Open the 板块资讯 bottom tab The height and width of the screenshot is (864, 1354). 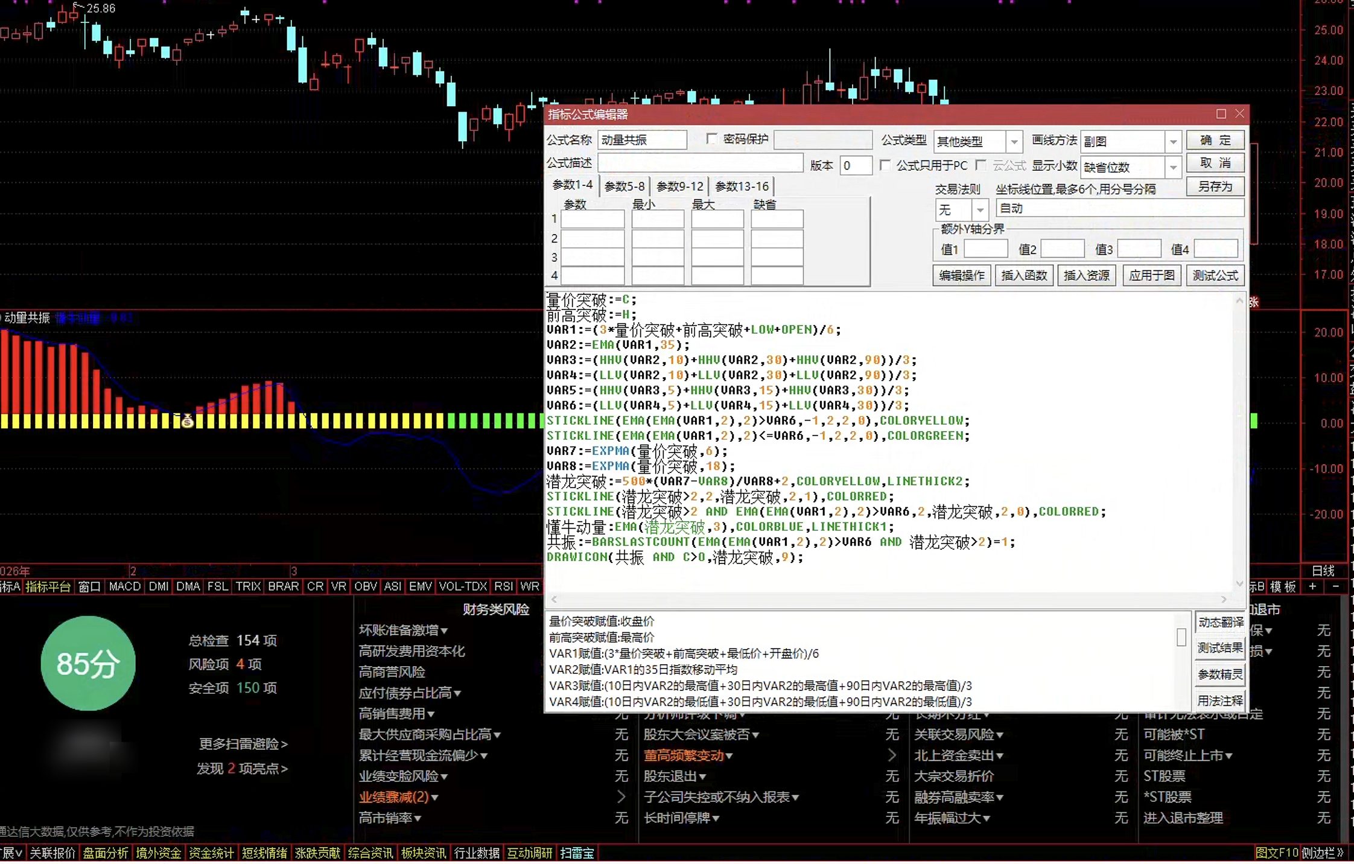424,853
